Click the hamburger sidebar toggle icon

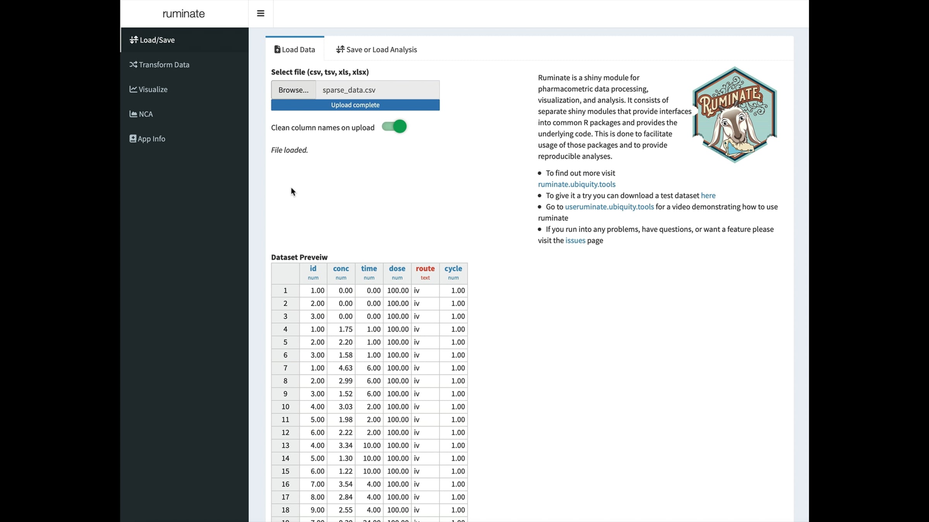click(261, 14)
